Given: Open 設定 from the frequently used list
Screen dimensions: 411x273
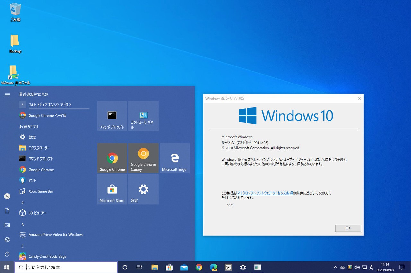Looking at the screenshot, I should 54,137.
